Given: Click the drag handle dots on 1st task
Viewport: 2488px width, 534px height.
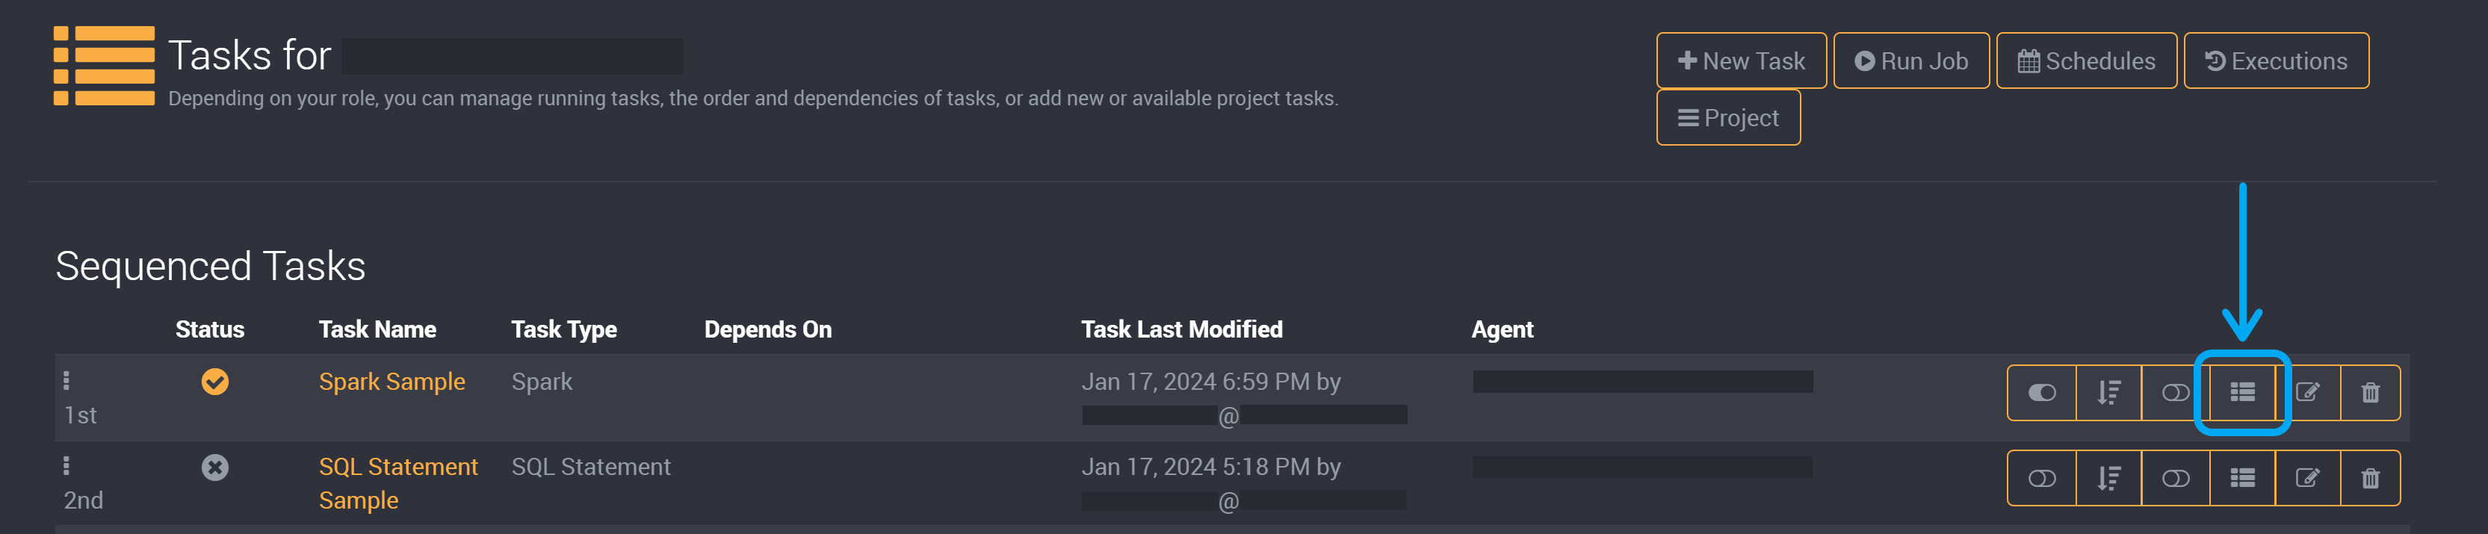Looking at the screenshot, I should tap(66, 380).
